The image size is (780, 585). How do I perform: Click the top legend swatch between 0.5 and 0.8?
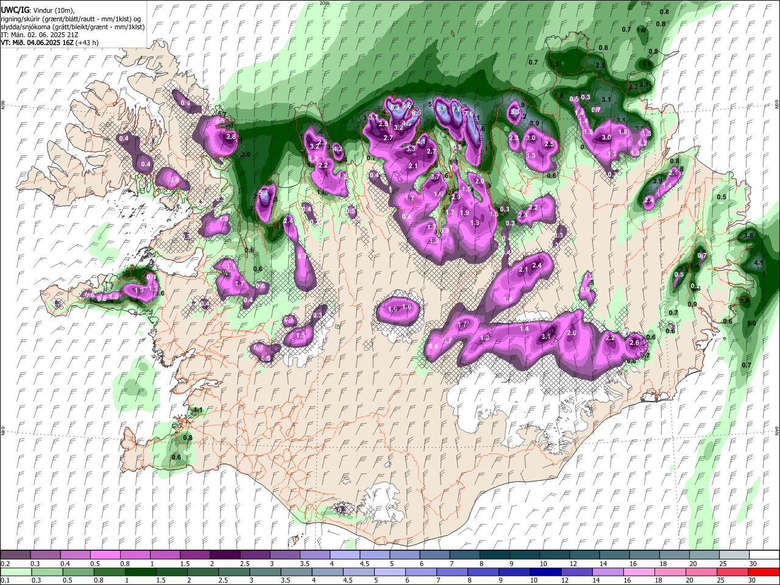coord(105,555)
